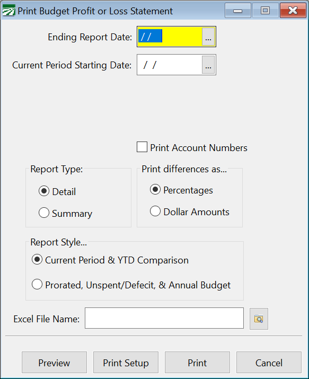
Task: Minimize the Print Budget dialog window
Action: pos(238,11)
